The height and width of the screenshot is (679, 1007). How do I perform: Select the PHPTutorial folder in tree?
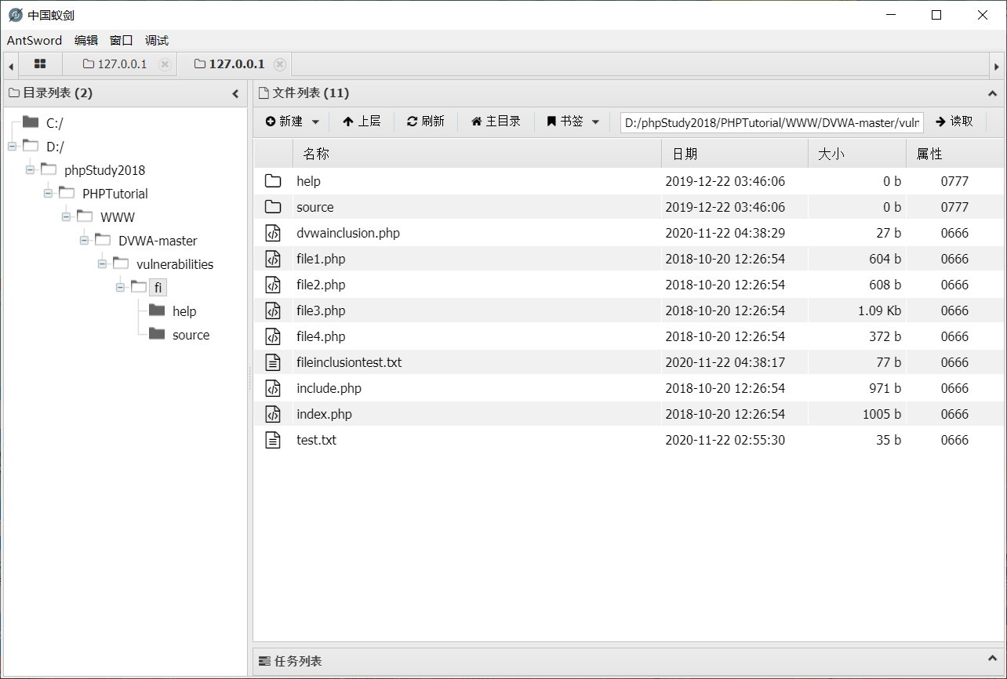tap(115, 194)
